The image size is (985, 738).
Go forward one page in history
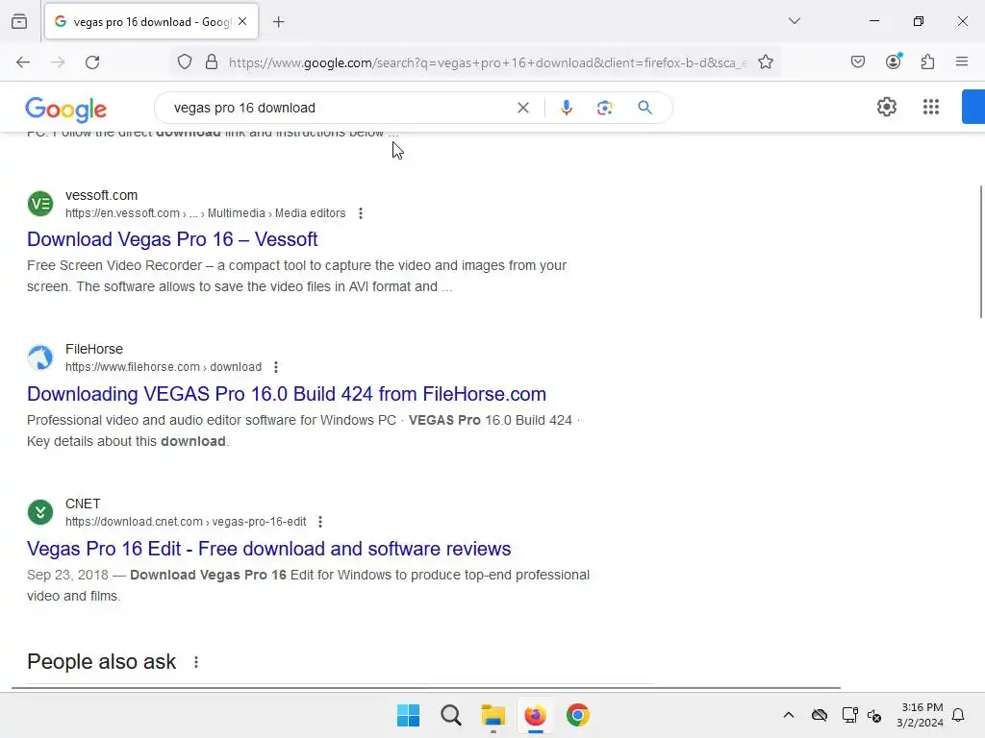pos(58,62)
